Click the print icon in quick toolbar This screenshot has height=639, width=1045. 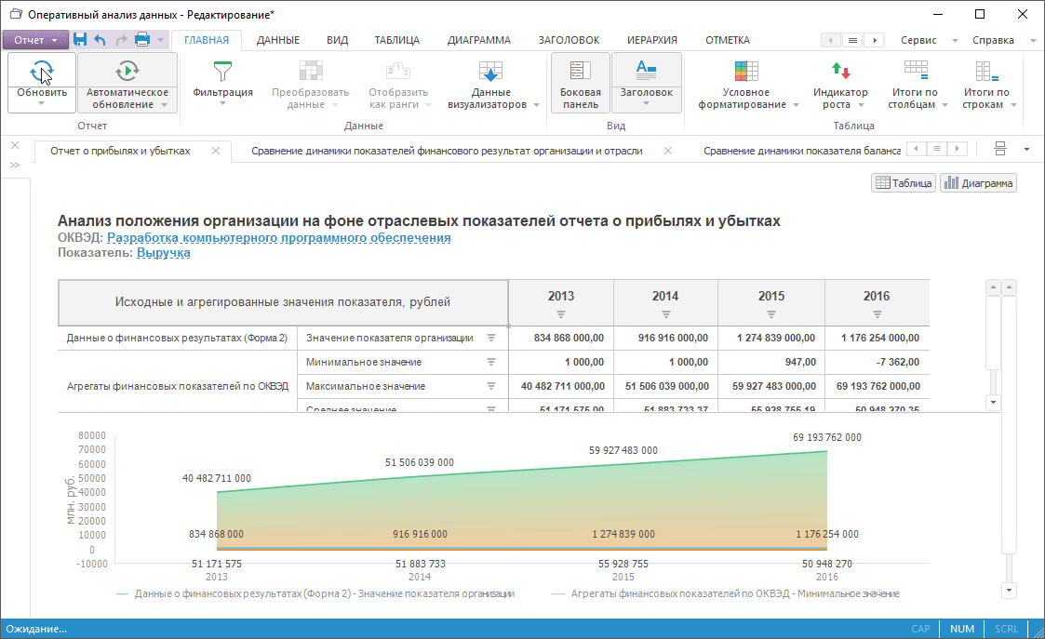[x=142, y=40]
